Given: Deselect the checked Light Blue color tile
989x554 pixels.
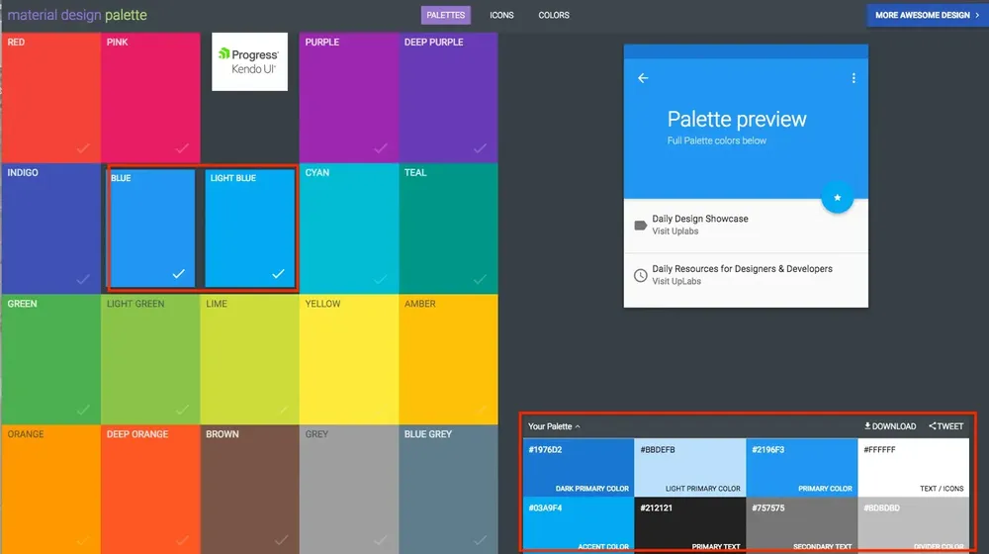Looking at the screenshot, I should coord(250,229).
